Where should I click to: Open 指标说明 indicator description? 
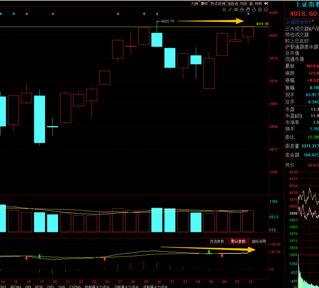(259, 241)
